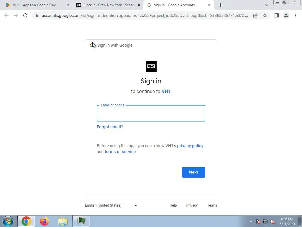Click the Next button

click(x=193, y=172)
